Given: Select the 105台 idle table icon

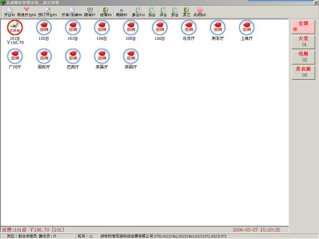Looking at the screenshot, I should click(131, 27).
